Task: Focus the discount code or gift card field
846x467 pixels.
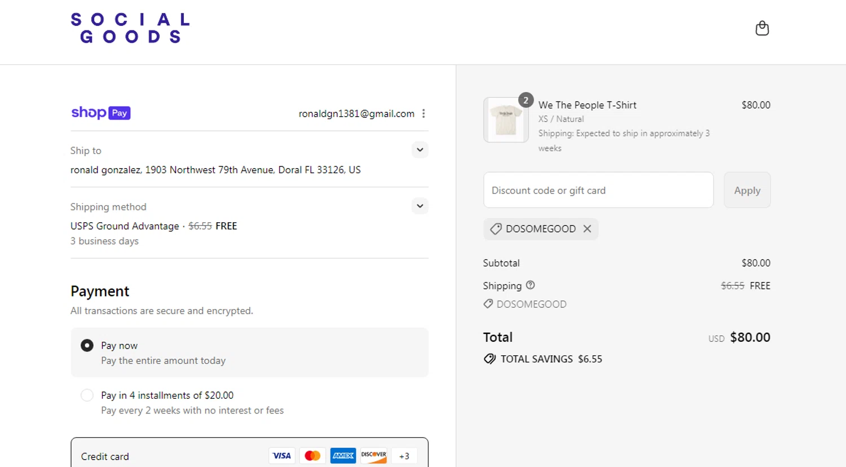Action: [x=598, y=190]
